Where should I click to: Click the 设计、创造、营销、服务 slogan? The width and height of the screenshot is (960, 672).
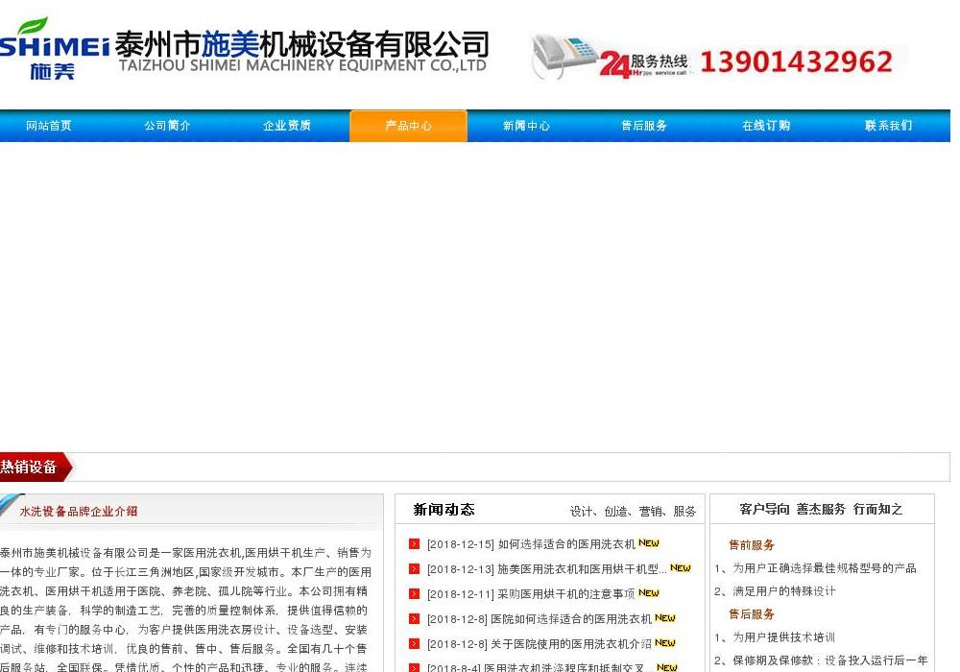point(633,512)
